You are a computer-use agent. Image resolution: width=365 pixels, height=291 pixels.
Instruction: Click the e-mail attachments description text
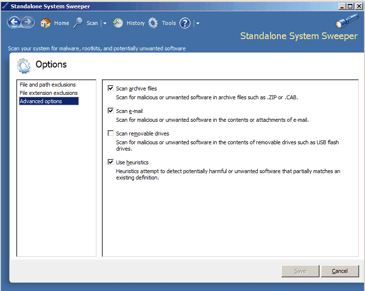click(212, 120)
